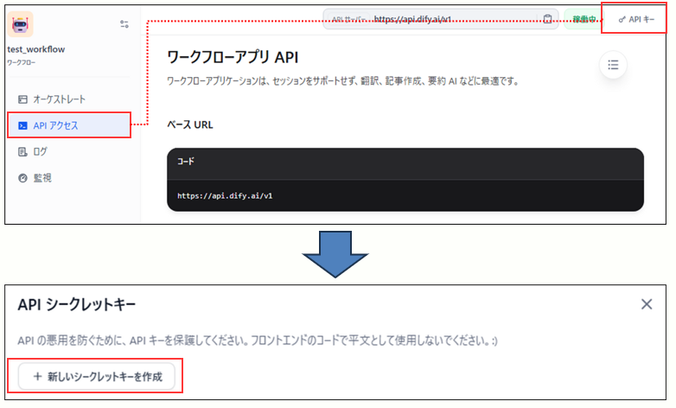The height and width of the screenshot is (408, 676).
Task: Open the sliders settings icon in sidebar
Action: 124,24
